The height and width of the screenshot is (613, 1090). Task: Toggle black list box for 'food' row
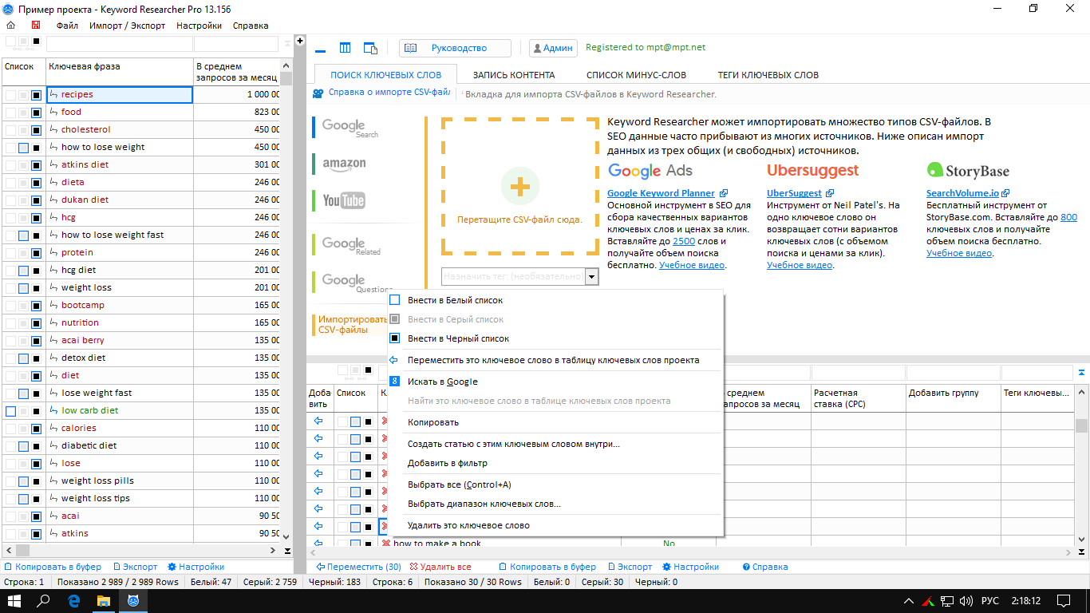coord(36,112)
